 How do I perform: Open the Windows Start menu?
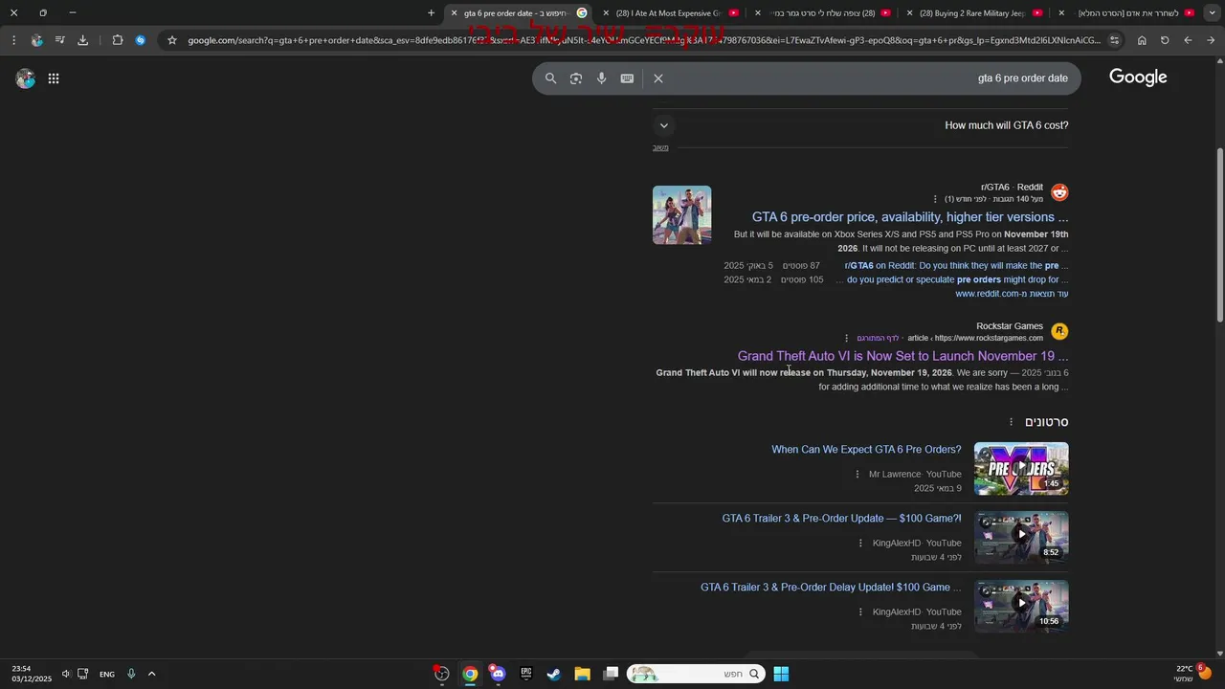point(781,674)
